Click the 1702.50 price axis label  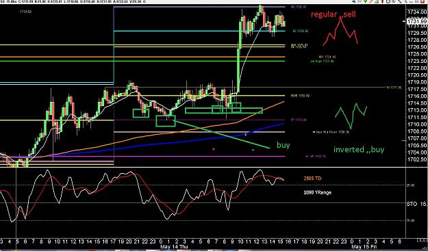pyautogui.click(x=417, y=159)
